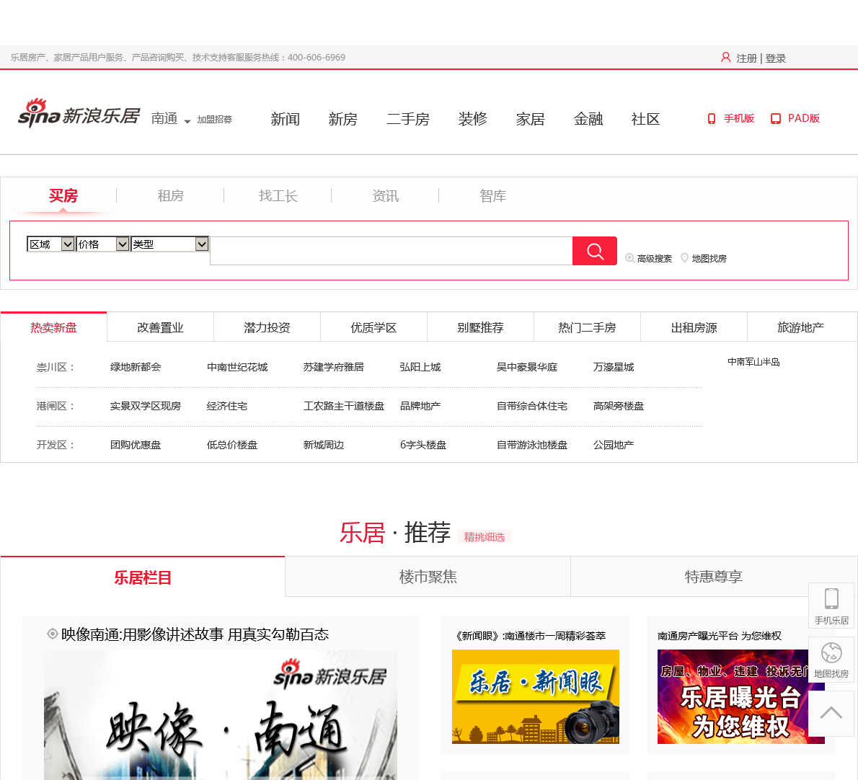Switch to the 热门二手房 tab

[x=587, y=327]
